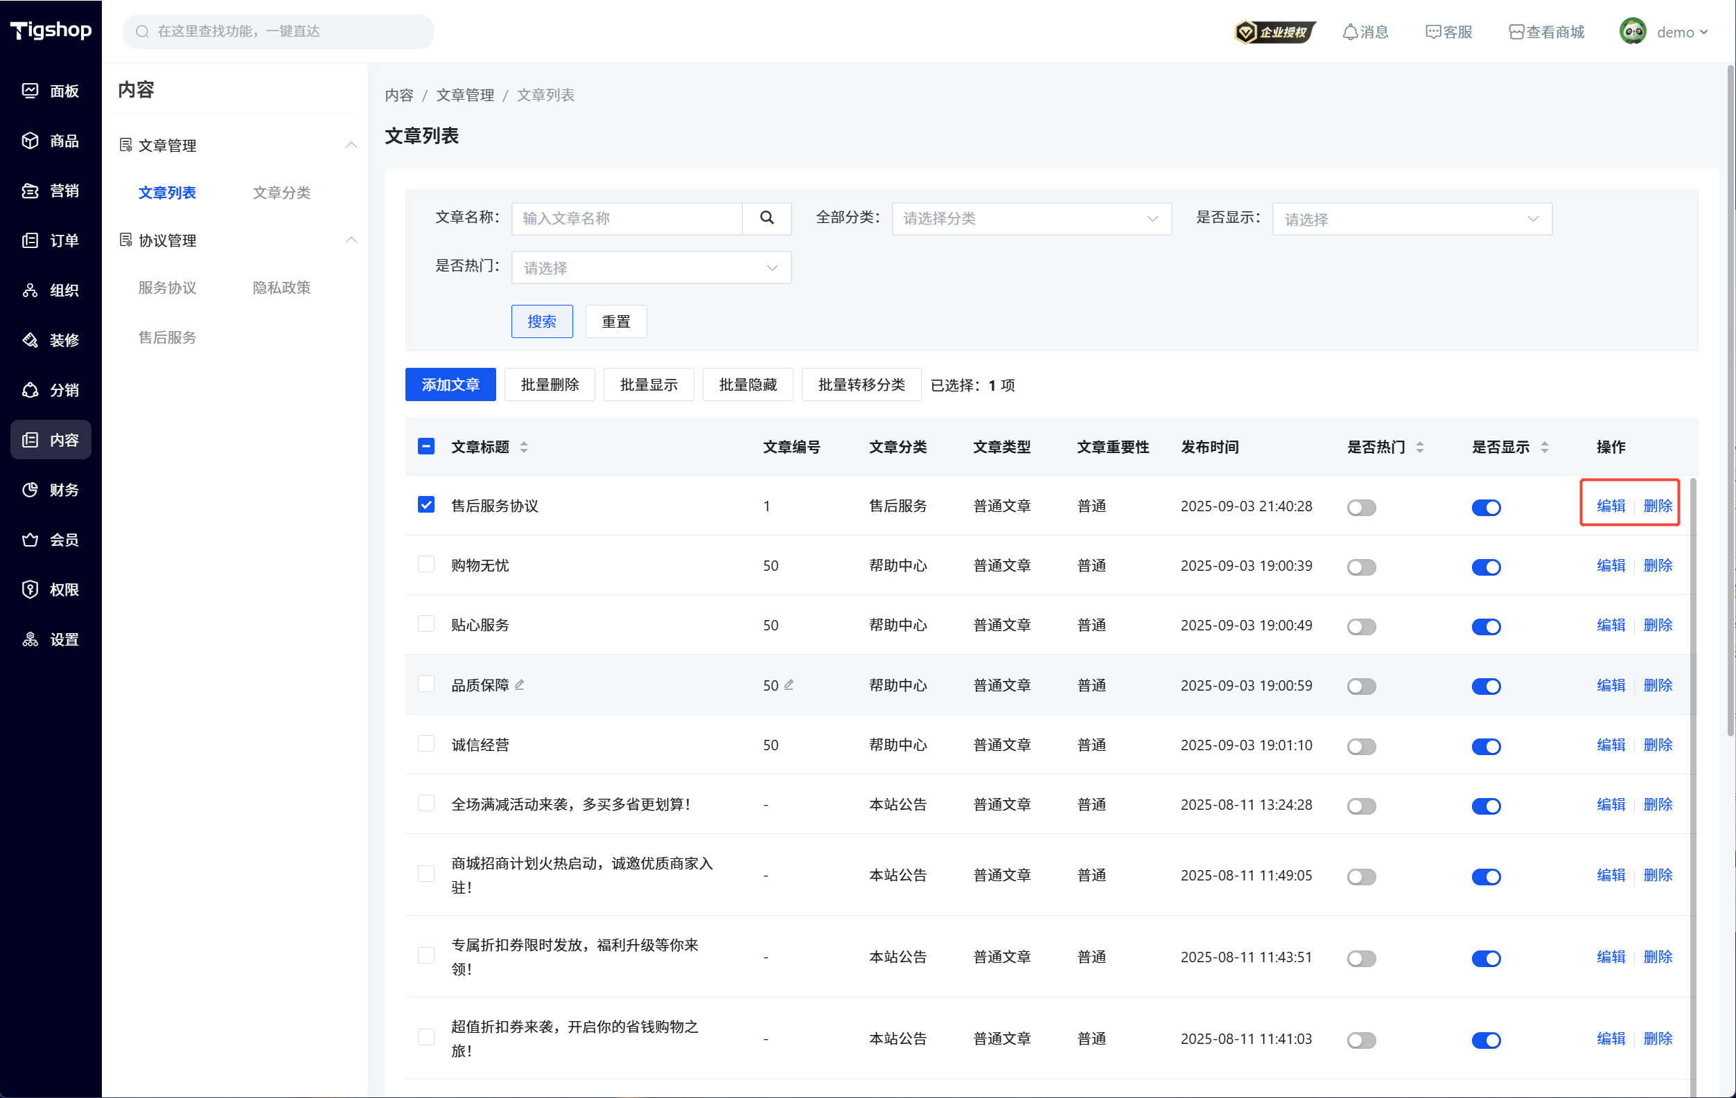Open the 装修 decoration sidebar icon

coord(30,340)
